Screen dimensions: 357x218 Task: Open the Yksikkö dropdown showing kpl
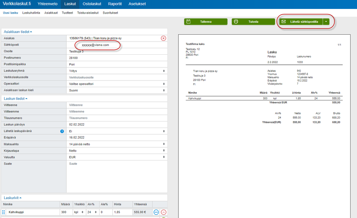pos(79,212)
